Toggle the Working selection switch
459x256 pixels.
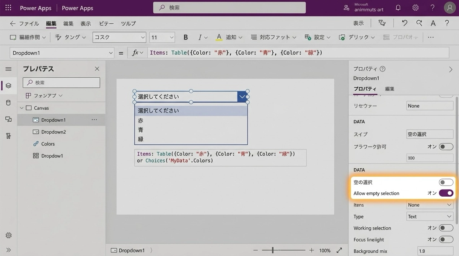pyautogui.click(x=446, y=228)
